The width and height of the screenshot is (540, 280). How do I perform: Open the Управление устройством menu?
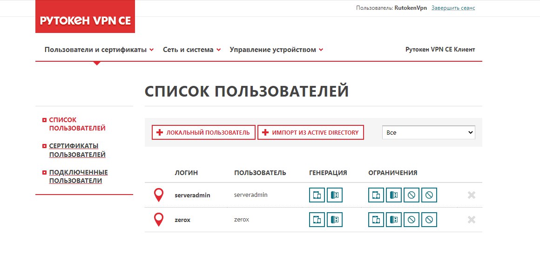(276, 50)
